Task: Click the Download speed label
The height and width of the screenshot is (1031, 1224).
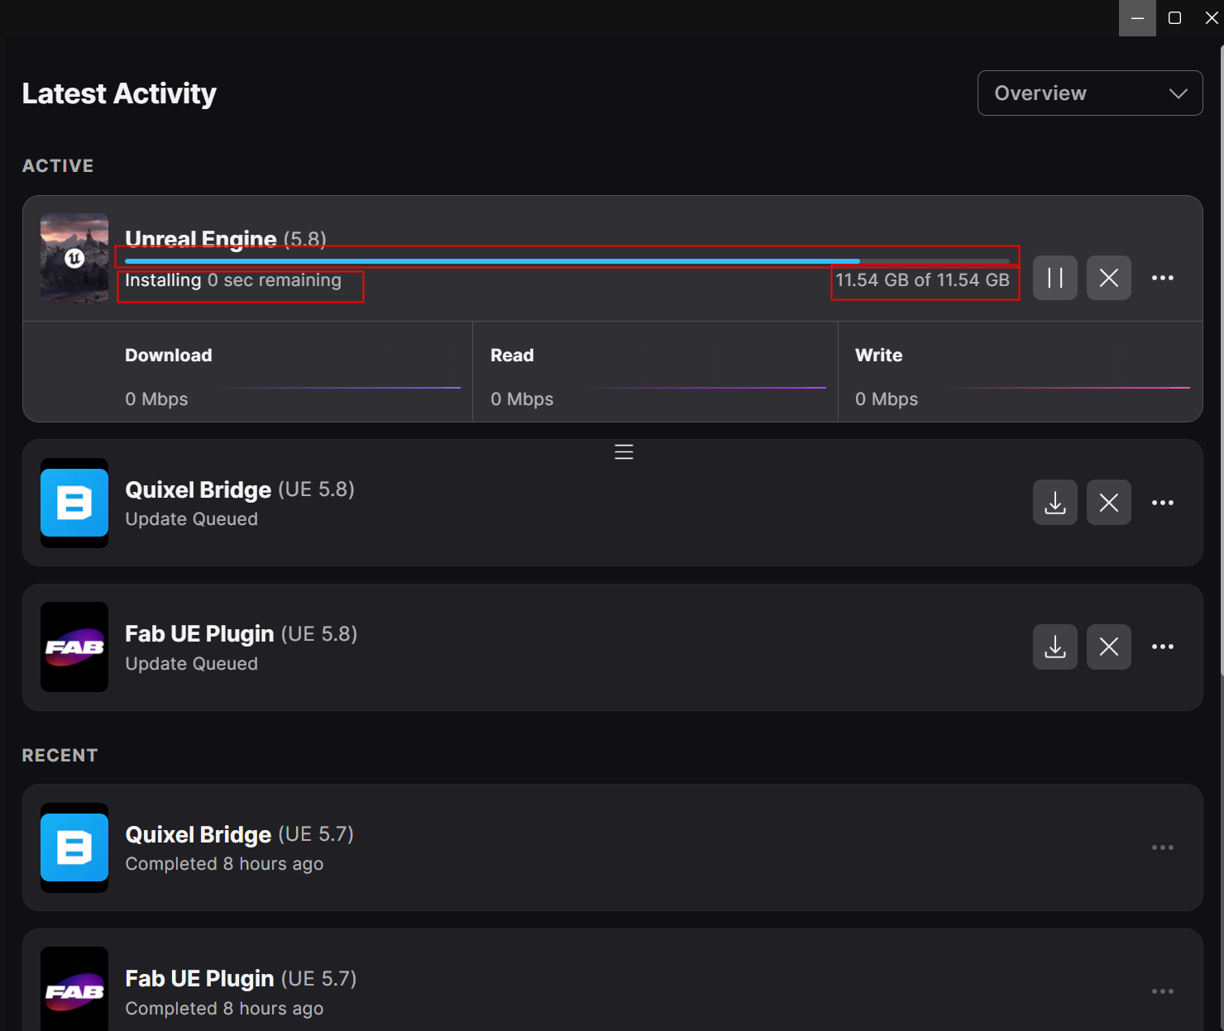Action: tap(169, 356)
